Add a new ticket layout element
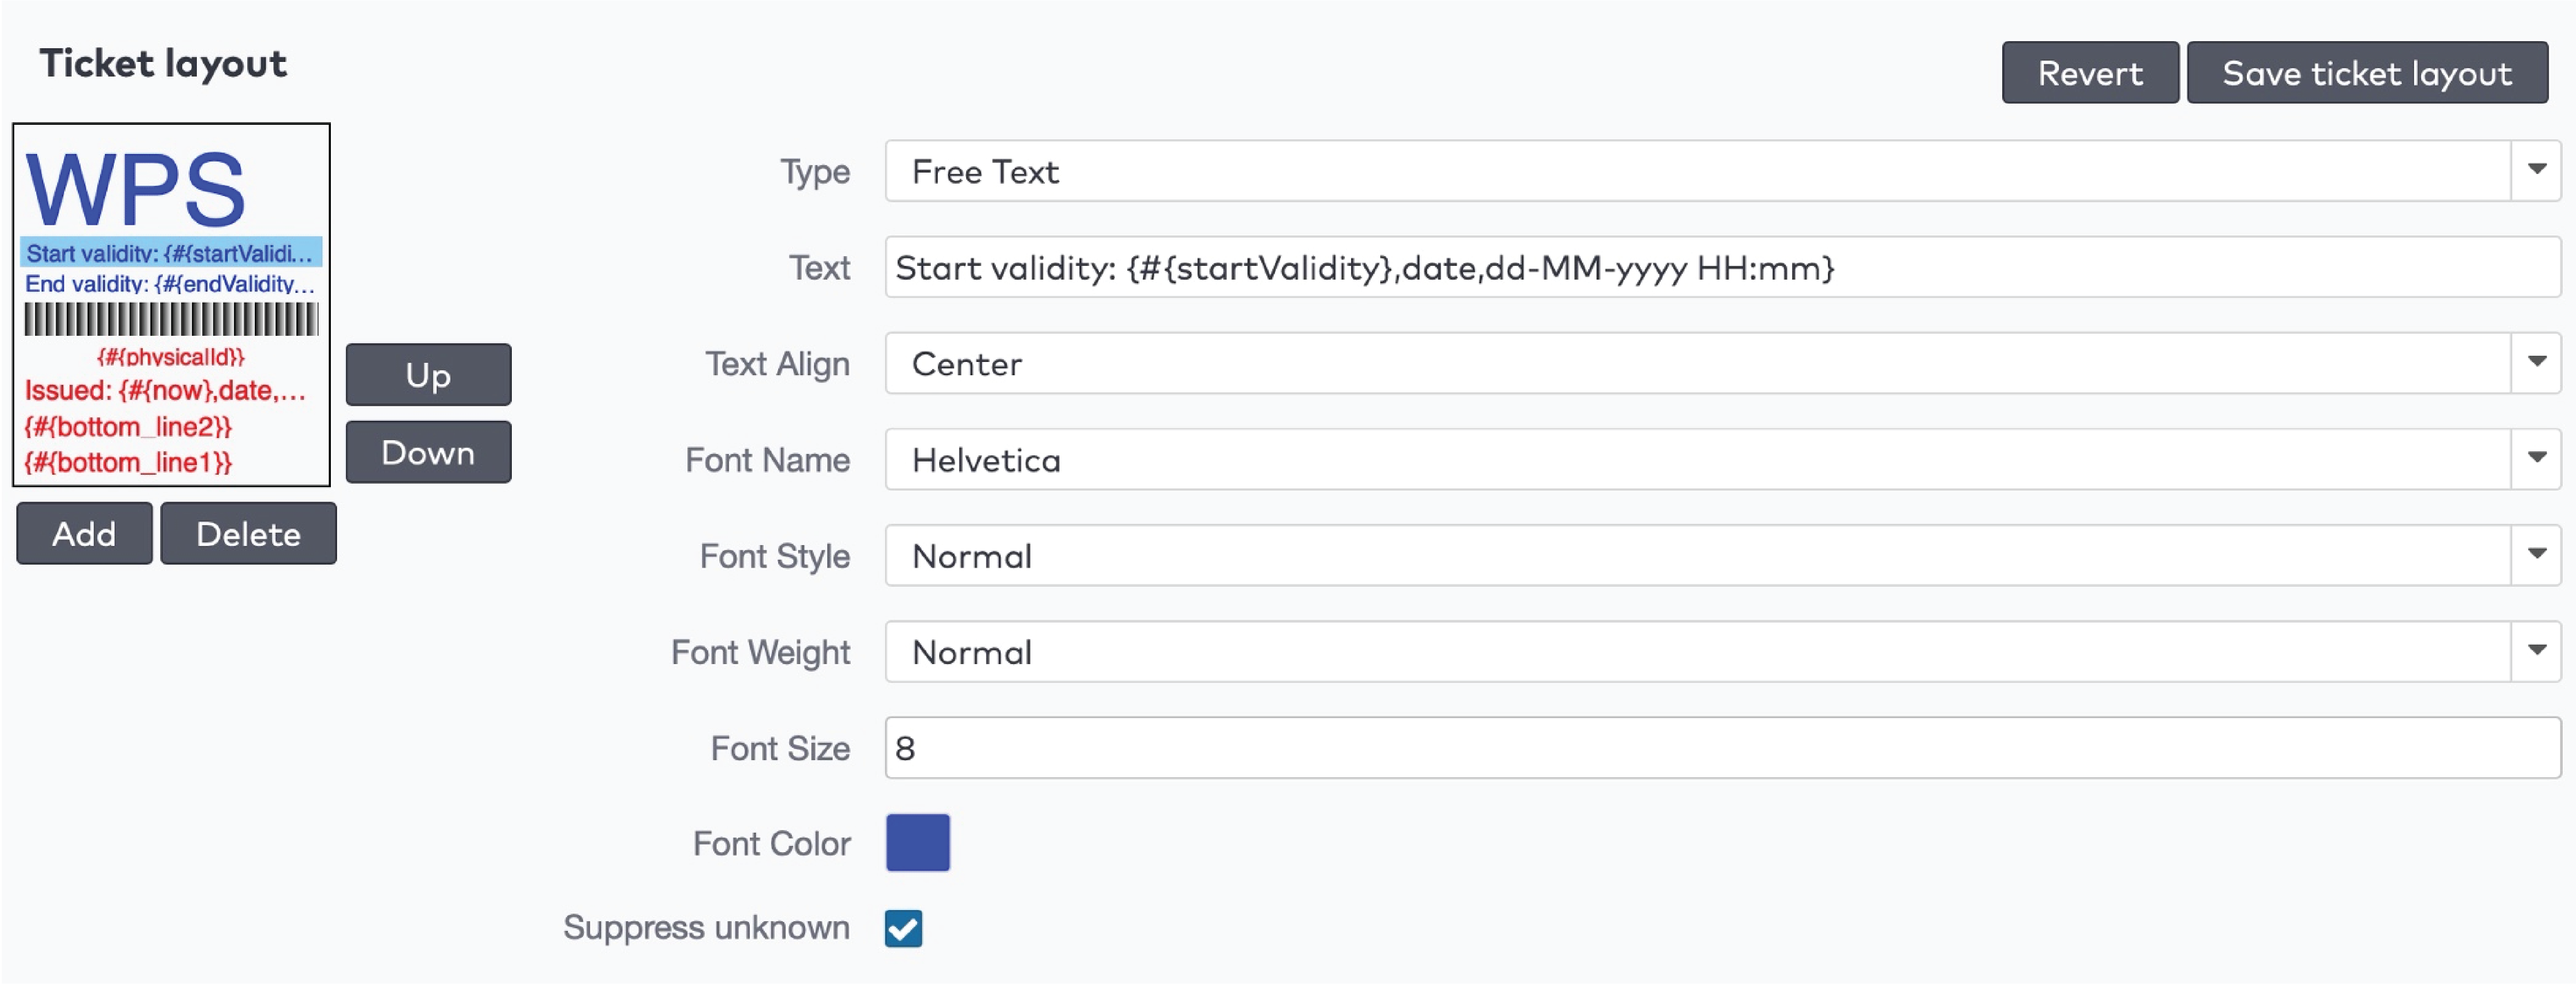Viewport: 2576px width, 984px height. (x=83, y=533)
